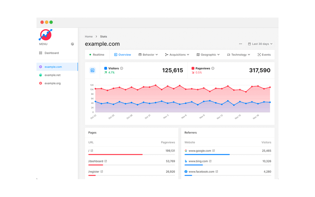Click the Geographic map icon
This screenshot has height=197, width=315.
tap(198, 55)
